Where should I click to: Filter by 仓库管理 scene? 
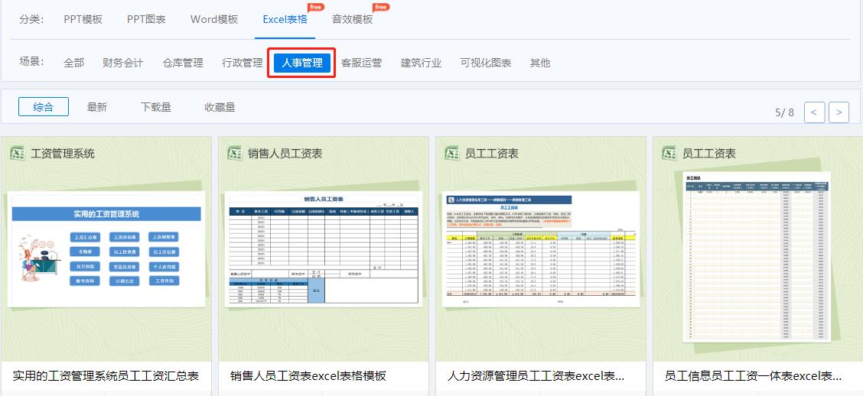click(183, 63)
